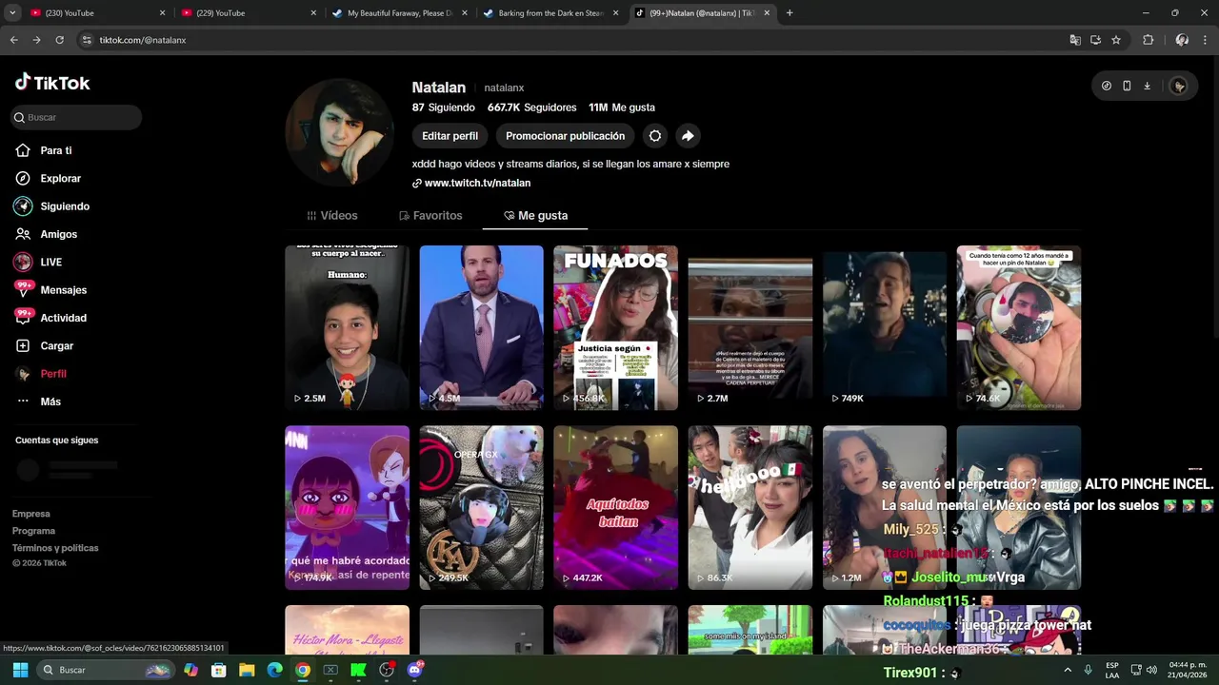
Task: Click the Programa footer link
Action: (33, 531)
